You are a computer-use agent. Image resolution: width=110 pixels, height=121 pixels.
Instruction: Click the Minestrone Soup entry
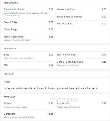tap(82, 10)
